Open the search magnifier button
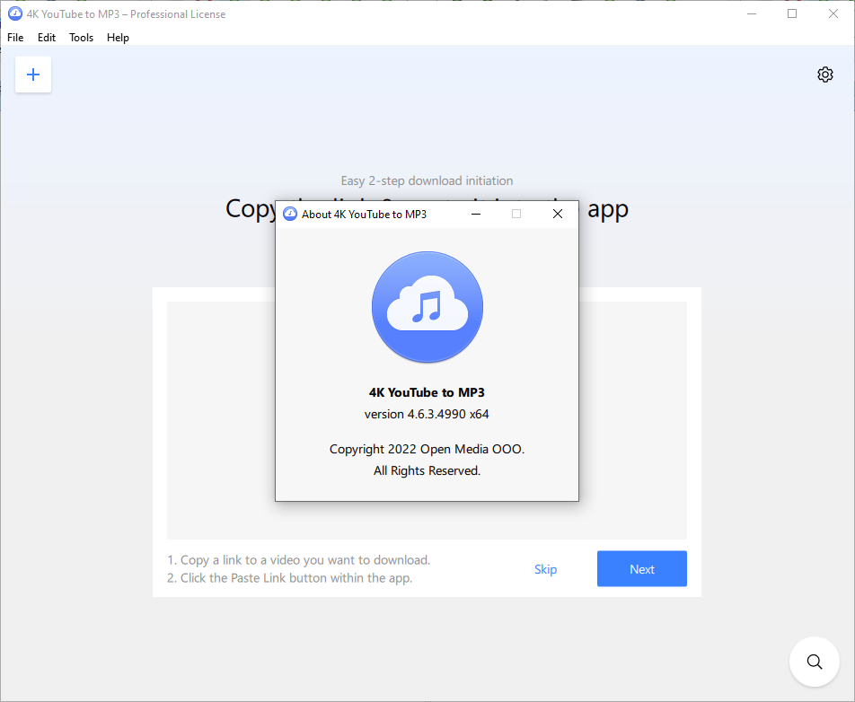This screenshot has width=855, height=702. coord(814,662)
